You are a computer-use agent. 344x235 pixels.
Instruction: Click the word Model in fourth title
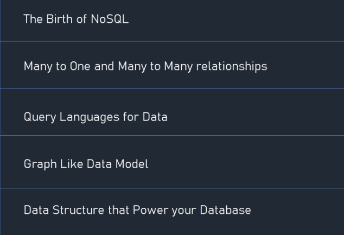pos(132,164)
